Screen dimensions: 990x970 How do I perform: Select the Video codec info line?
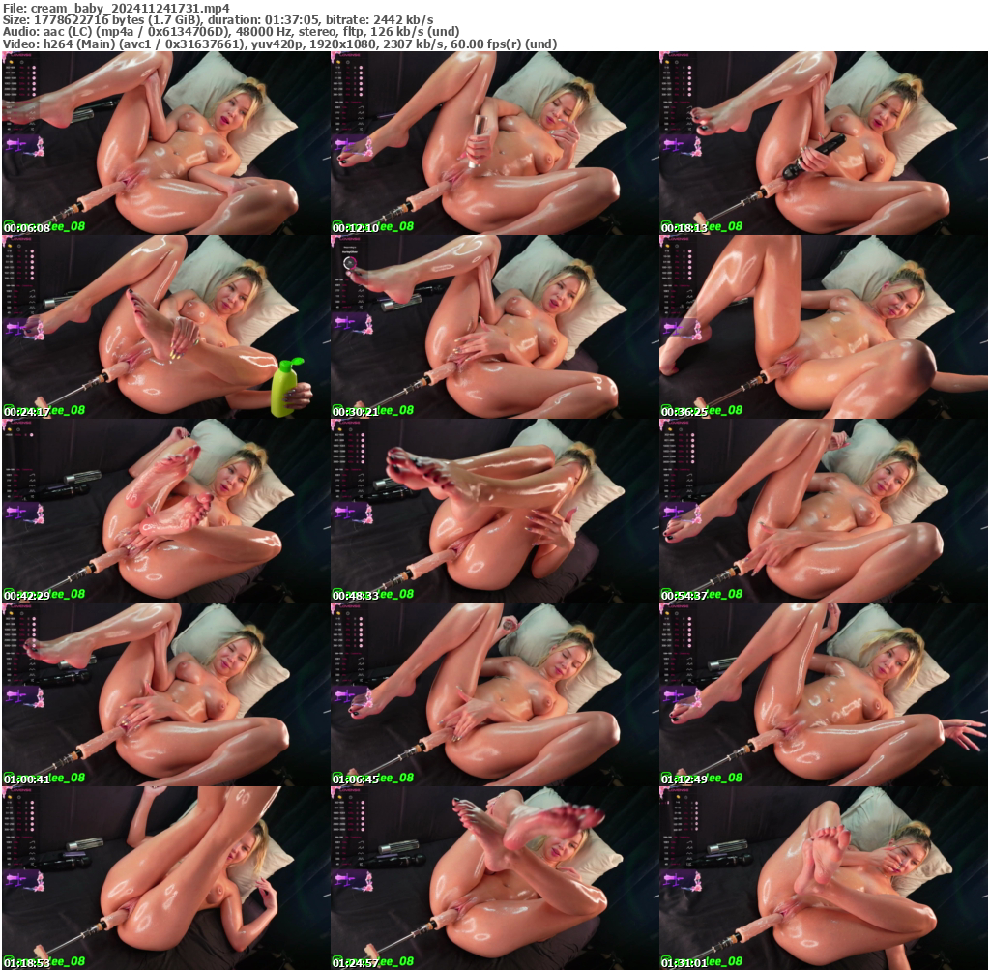pos(280,44)
